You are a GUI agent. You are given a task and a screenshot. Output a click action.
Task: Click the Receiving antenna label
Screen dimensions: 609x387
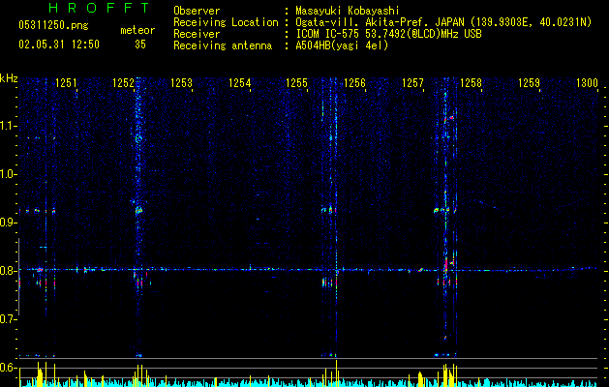pyautogui.click(x=223, y=45)
